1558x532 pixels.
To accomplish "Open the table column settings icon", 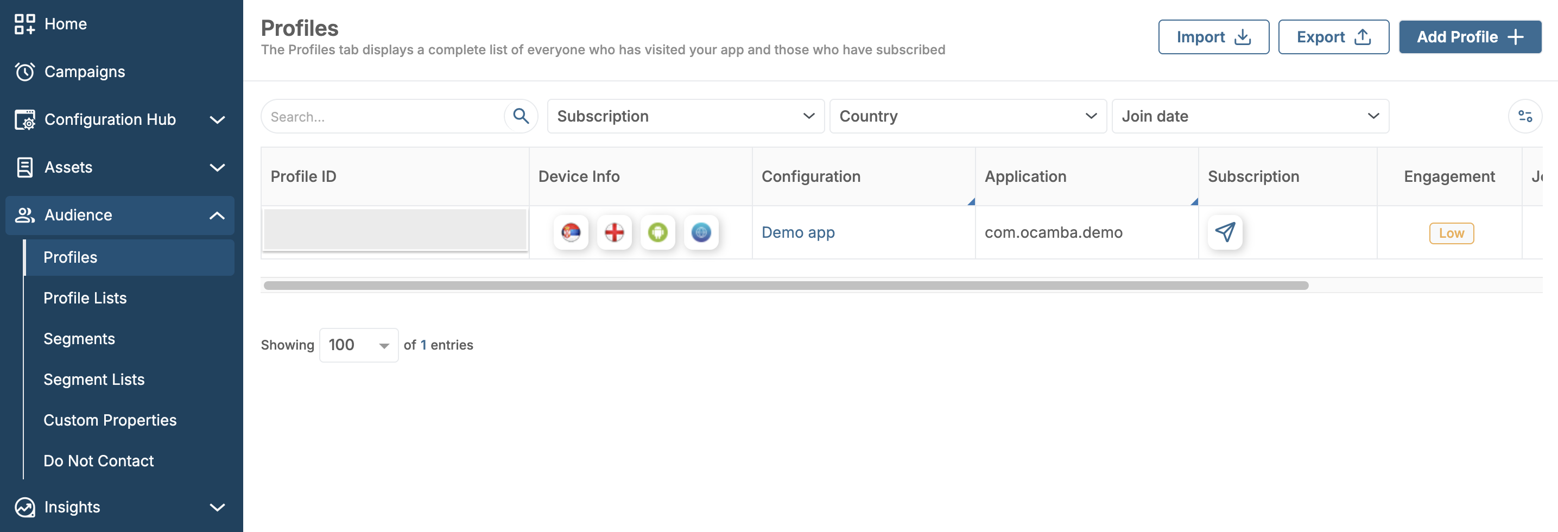I will [1525, 116].
